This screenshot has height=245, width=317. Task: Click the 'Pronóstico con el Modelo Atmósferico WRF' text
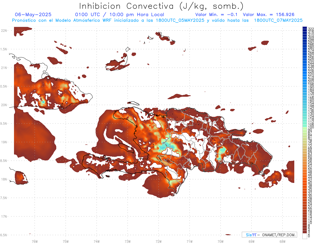coord(62,20)
